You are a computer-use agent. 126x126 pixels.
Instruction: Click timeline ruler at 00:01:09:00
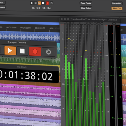click(40, 28)
